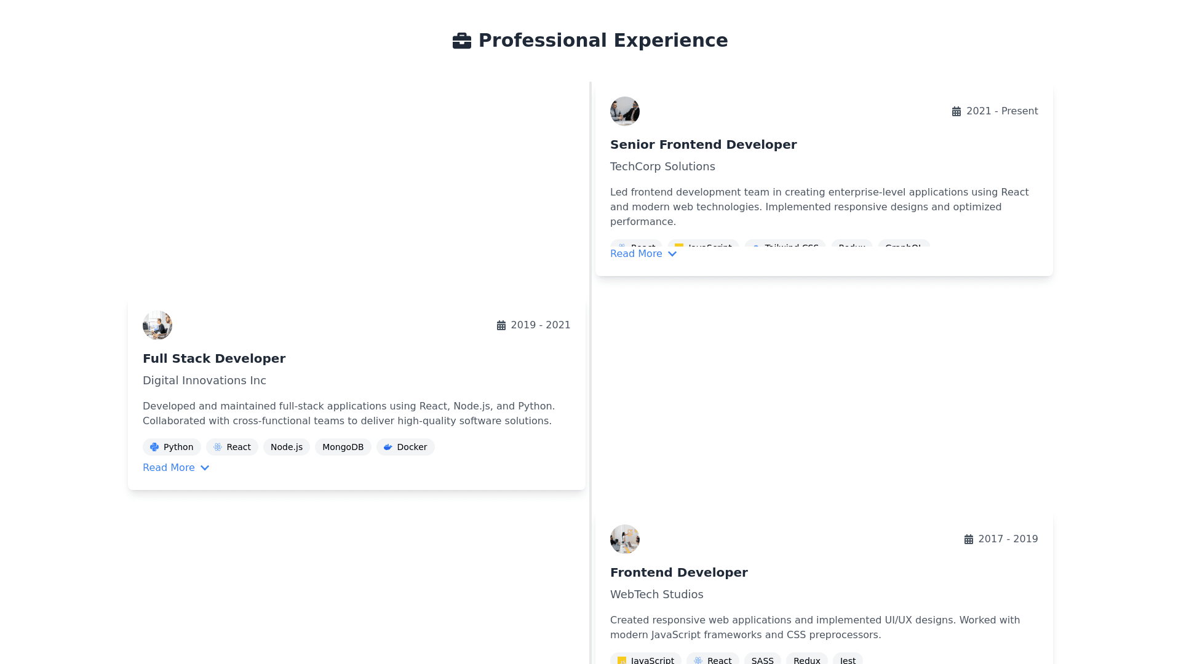Click the calendar icon by 2017 - 2019

(x=968, y=539)
